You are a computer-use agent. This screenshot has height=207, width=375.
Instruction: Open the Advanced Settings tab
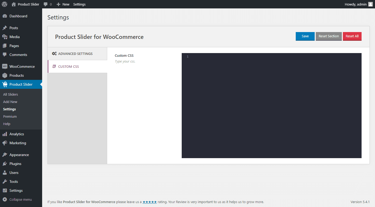coord(77,54)
